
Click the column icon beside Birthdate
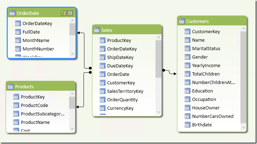click(x=188, y=125)
